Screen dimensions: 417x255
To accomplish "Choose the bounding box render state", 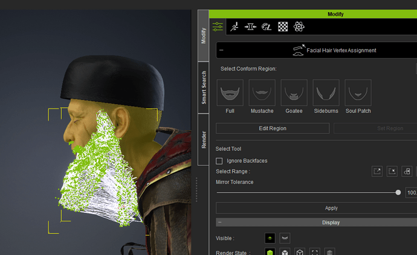I will (x=315, y=253).
